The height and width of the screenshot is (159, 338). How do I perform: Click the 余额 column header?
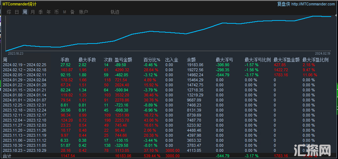click(191, 60)
